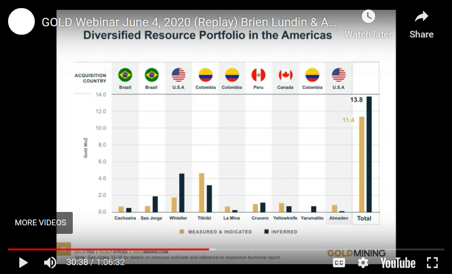Screen dimensions: 452x274
Task: Click the Colombia flag above Titiribi
Action: click(205, 75)
